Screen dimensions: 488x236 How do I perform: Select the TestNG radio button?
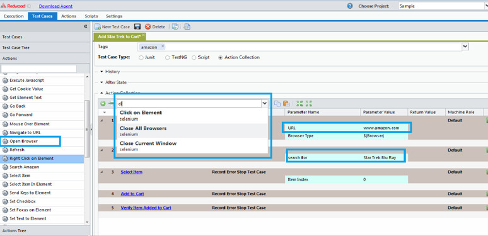click(x=168, y=57)
